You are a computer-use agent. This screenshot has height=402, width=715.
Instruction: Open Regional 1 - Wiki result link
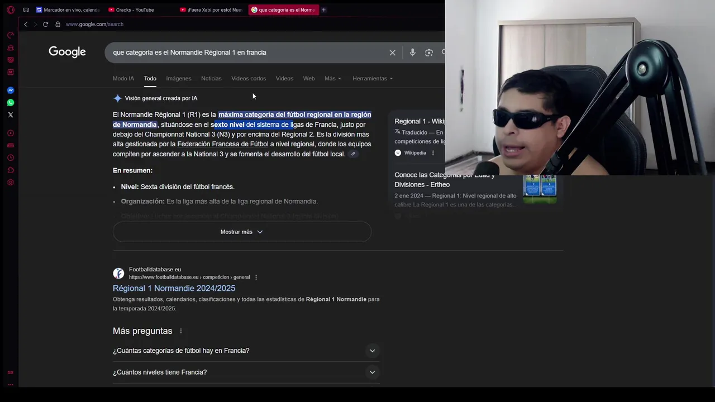pos(420,121)
